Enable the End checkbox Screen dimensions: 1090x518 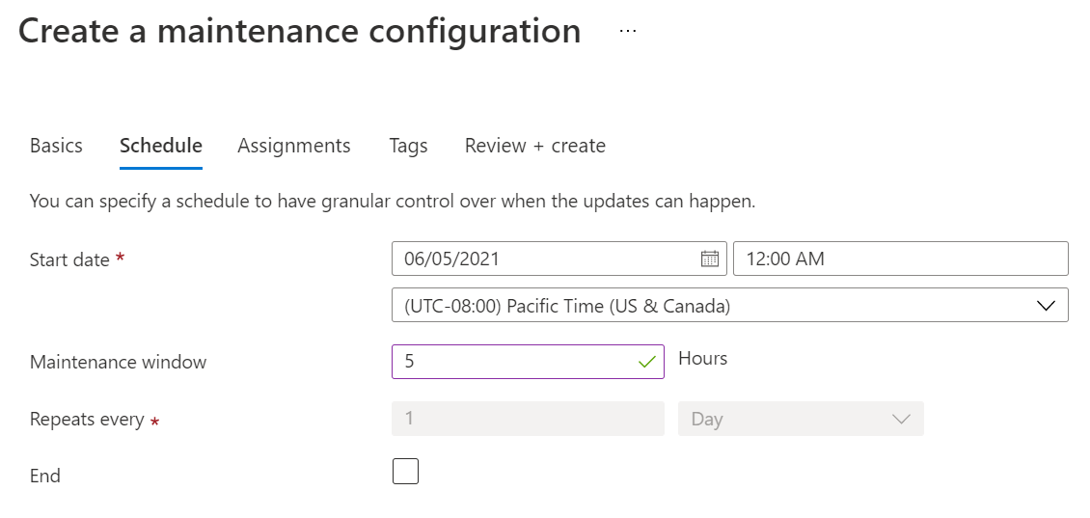coord(405,472)
